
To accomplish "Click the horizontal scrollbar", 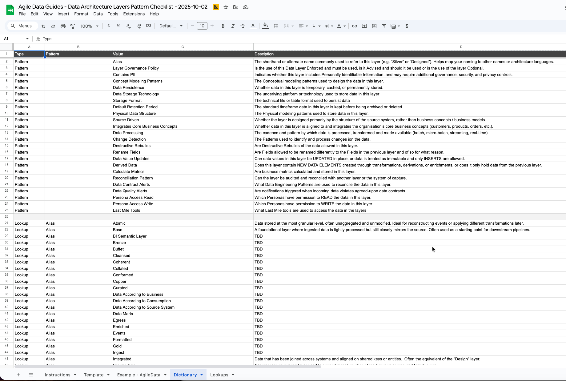I will (168, 367).
